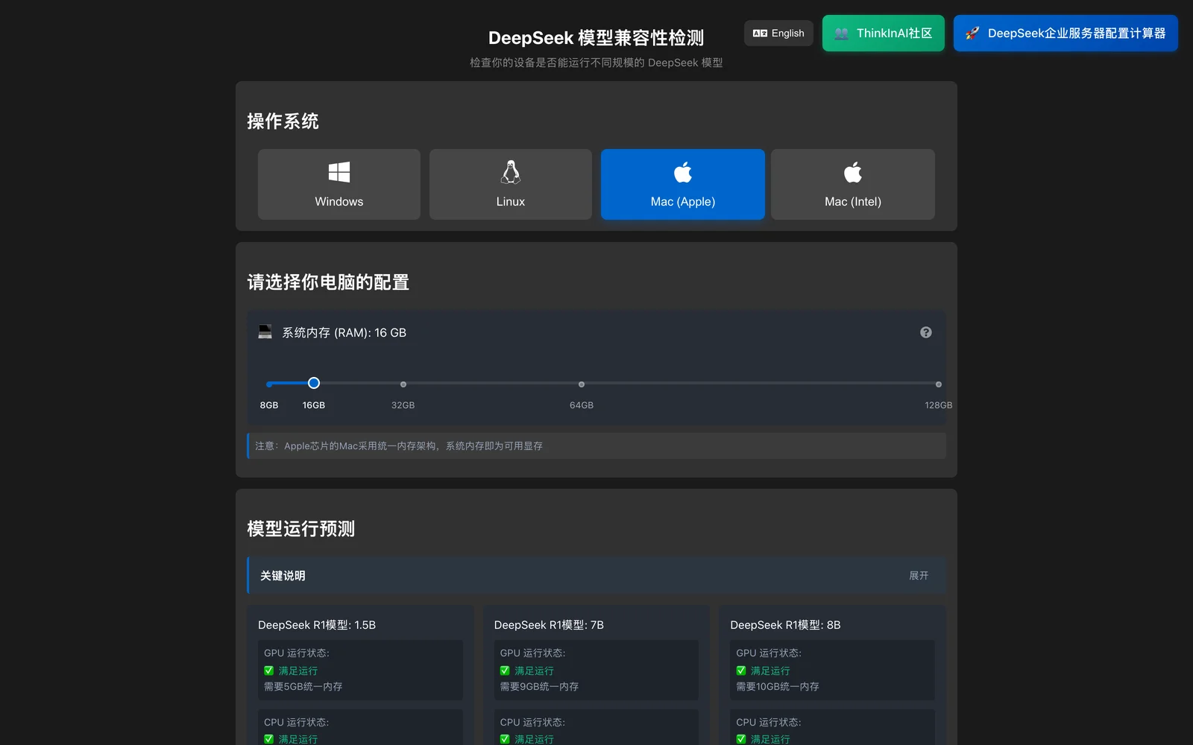Click green check icon in 8B GPU status
The height and width of the screenshot is (745, 1193).
tap(741, 670)
